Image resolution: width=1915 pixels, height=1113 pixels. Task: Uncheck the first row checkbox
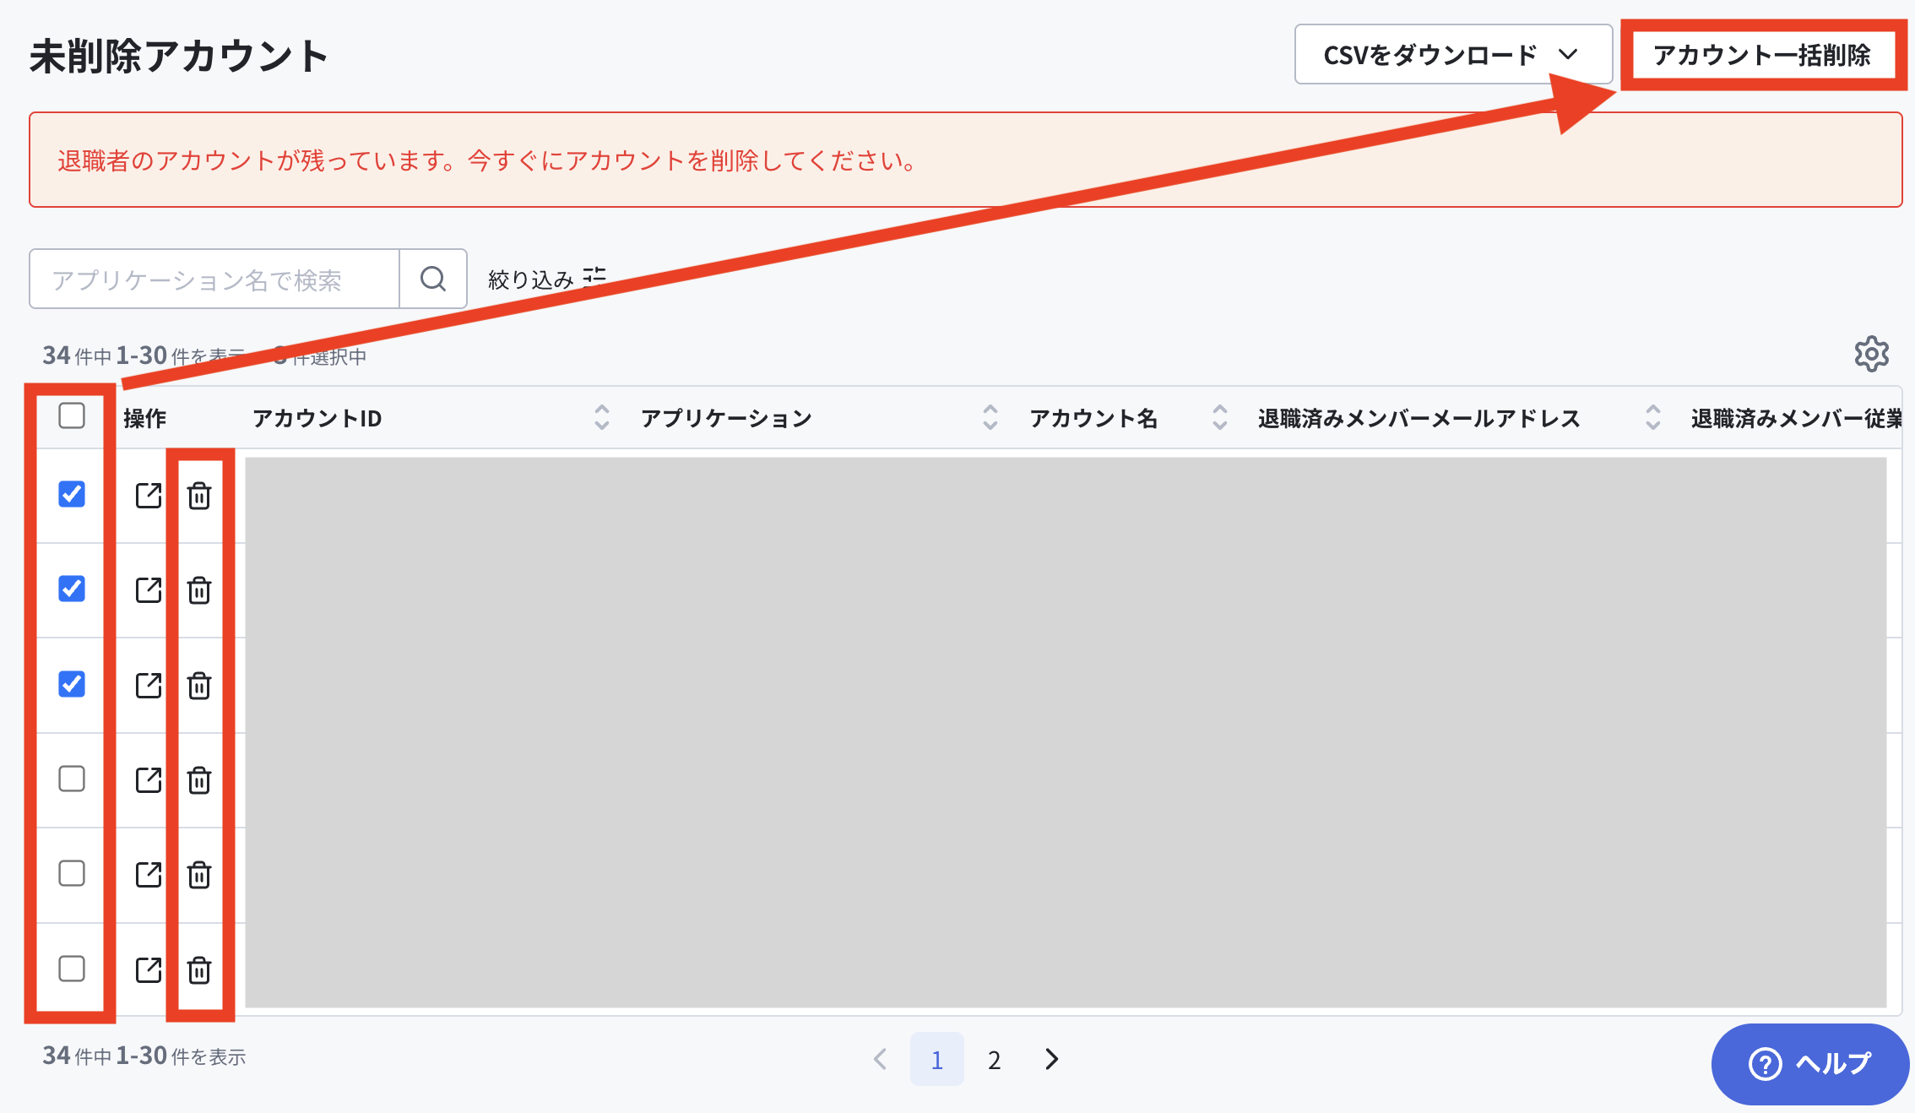coord(72,494)
